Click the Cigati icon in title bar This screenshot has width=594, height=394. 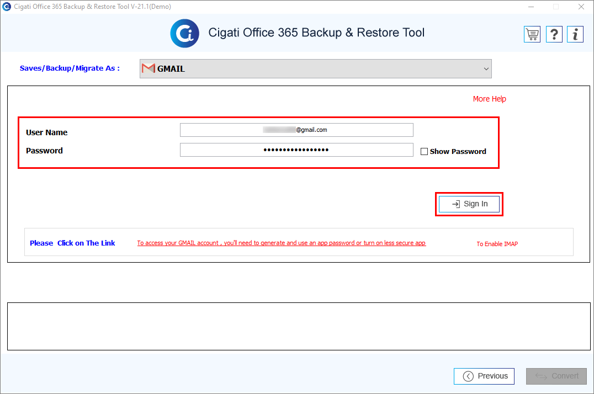coord(7,7)
